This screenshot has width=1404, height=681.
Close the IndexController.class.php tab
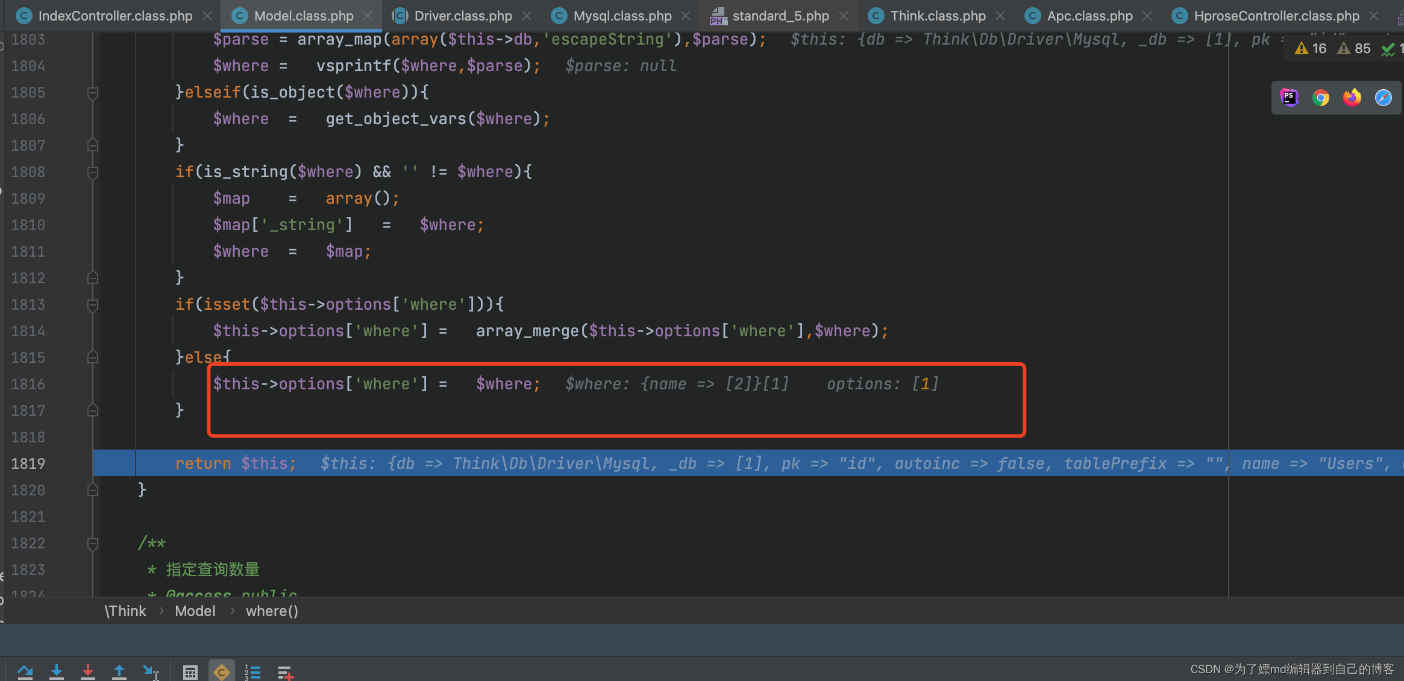207,16
